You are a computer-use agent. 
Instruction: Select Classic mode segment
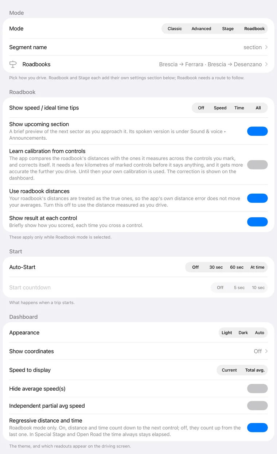[x=175, y=29]
